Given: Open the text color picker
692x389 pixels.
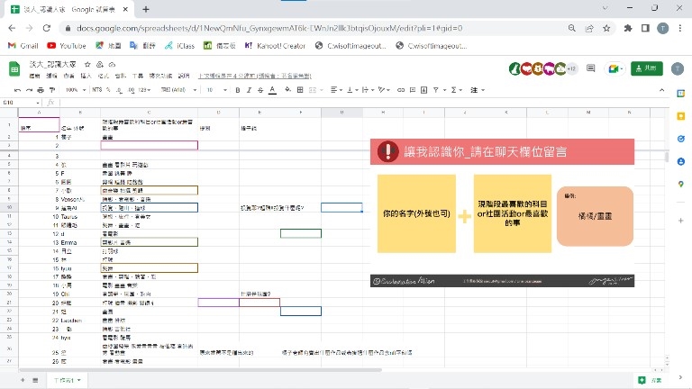Looking at the screenshot, I should tap(271, 90).
